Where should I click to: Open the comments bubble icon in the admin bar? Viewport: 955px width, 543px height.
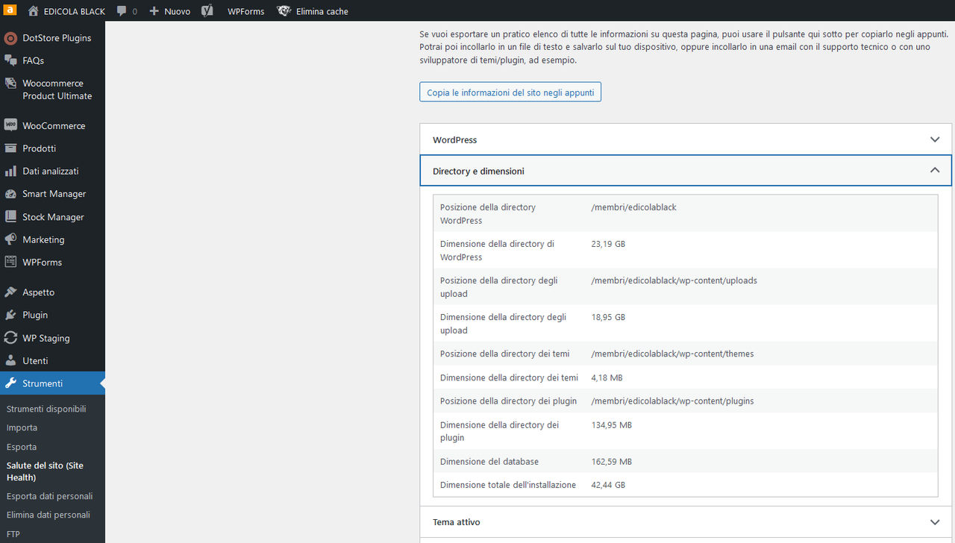[122, 11]
